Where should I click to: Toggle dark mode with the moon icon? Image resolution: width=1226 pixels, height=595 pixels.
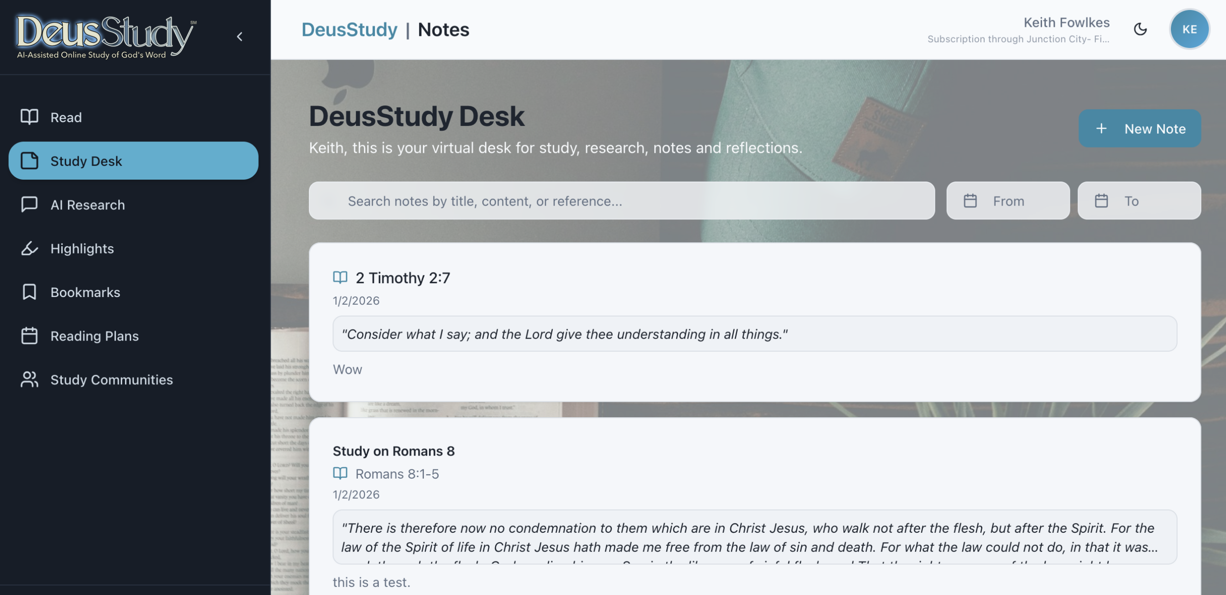(x=1140, y=29)
